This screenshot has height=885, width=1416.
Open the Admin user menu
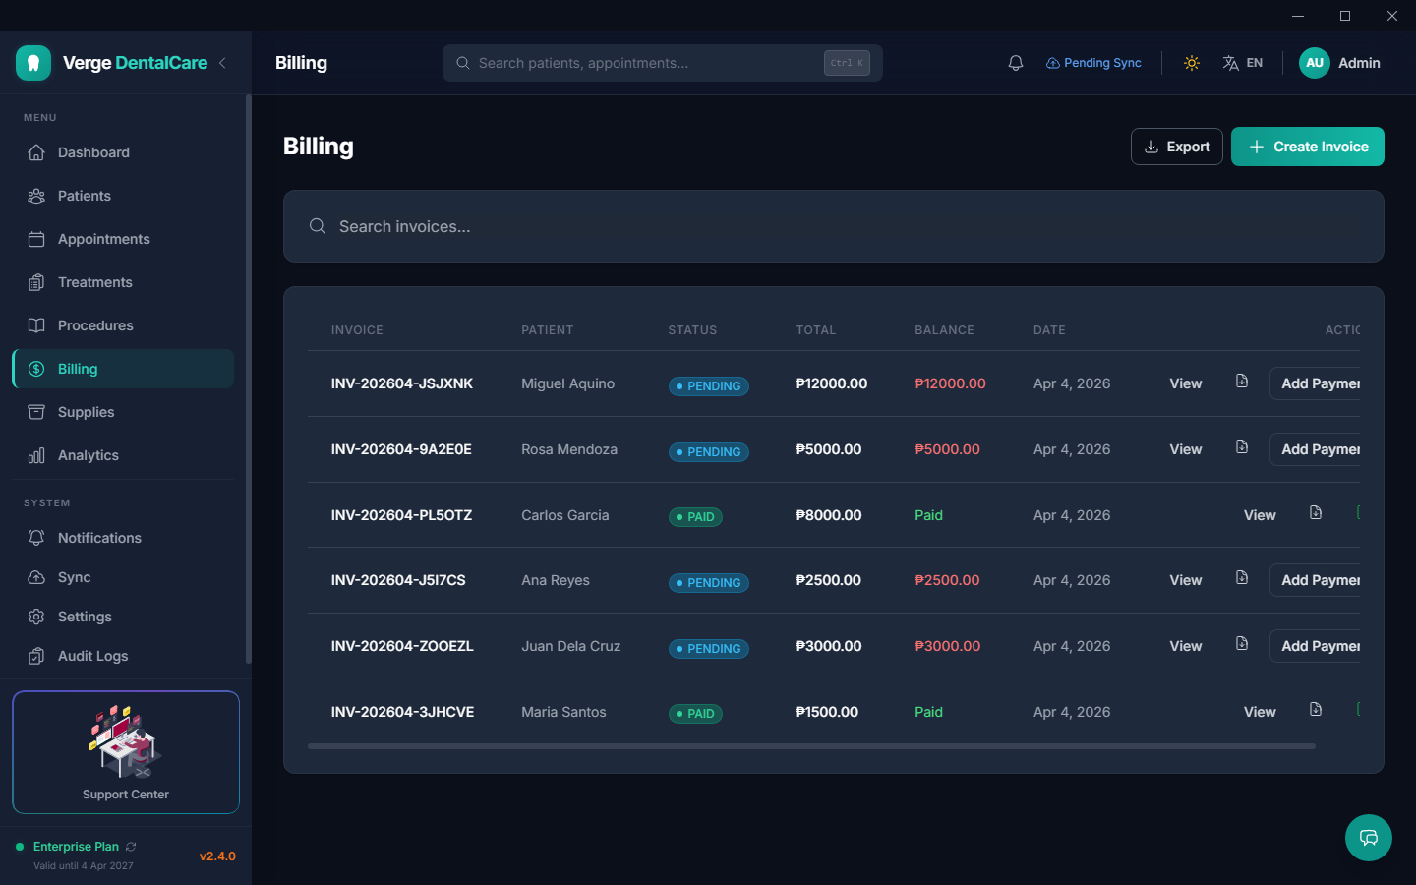click(1340, 63)
